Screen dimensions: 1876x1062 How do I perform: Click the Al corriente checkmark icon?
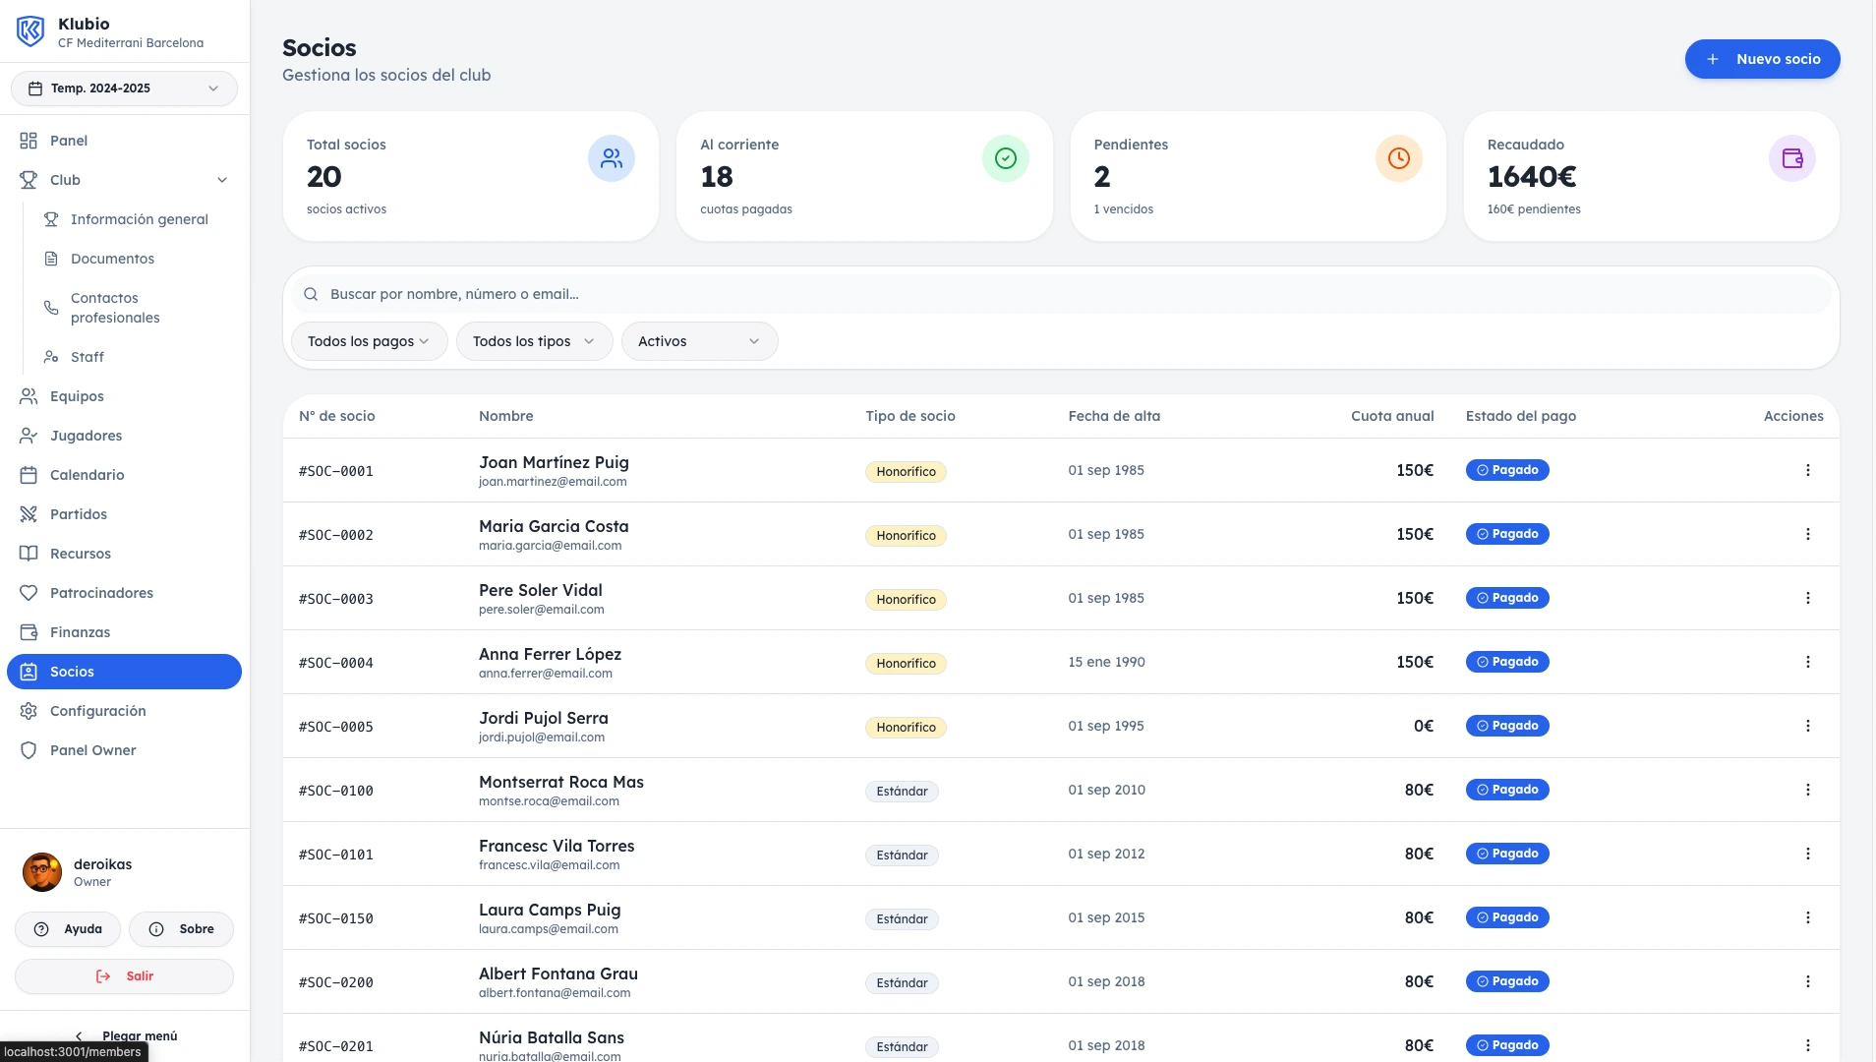[x=1005, y=158]
